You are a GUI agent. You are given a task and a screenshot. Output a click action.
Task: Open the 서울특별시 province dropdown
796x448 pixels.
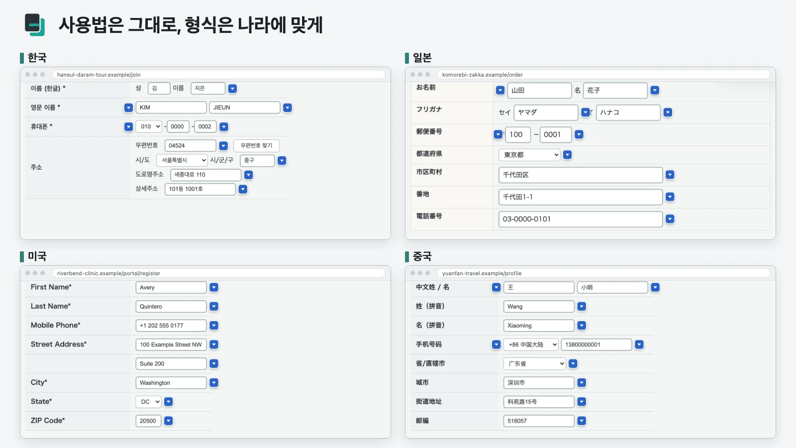pos(182,160)
